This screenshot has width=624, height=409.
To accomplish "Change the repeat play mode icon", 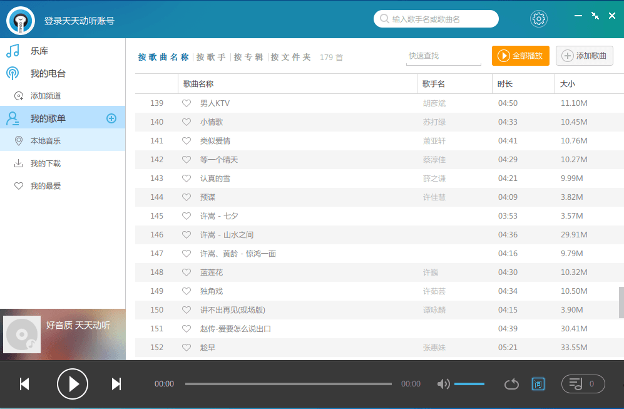I will click(x=511, y=384).
